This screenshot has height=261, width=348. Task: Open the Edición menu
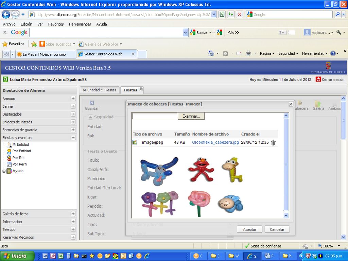point(27,24)
